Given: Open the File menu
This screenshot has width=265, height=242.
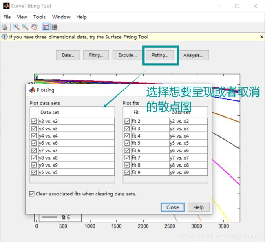Looking at the screenshot, I should [7, 17].
